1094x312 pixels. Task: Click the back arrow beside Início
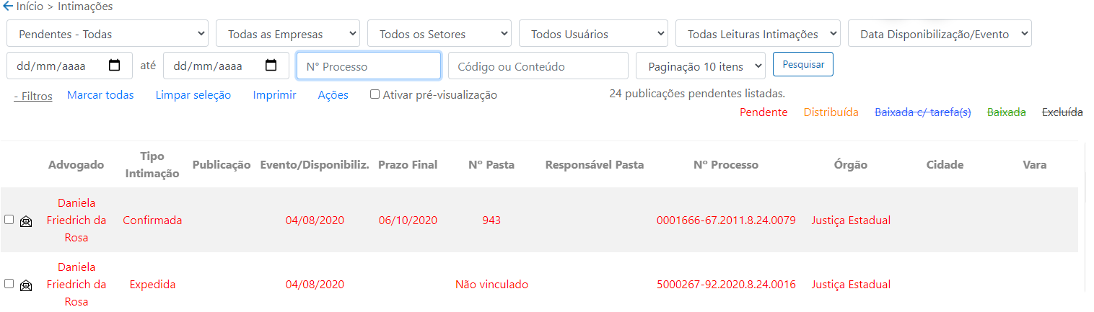(x=8, y=6)
